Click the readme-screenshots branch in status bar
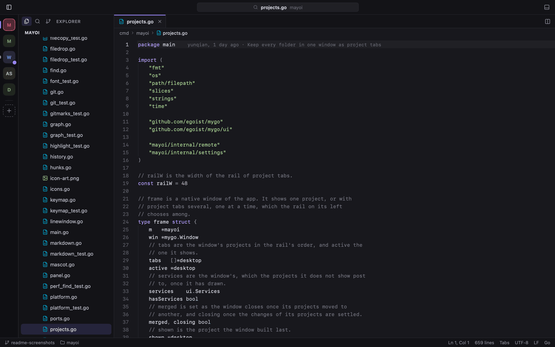 (30, 343)
